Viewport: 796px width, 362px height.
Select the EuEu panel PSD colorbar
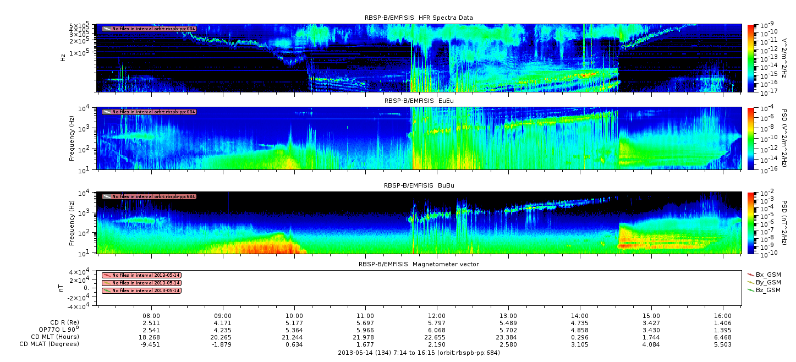[x=750, y=139]
